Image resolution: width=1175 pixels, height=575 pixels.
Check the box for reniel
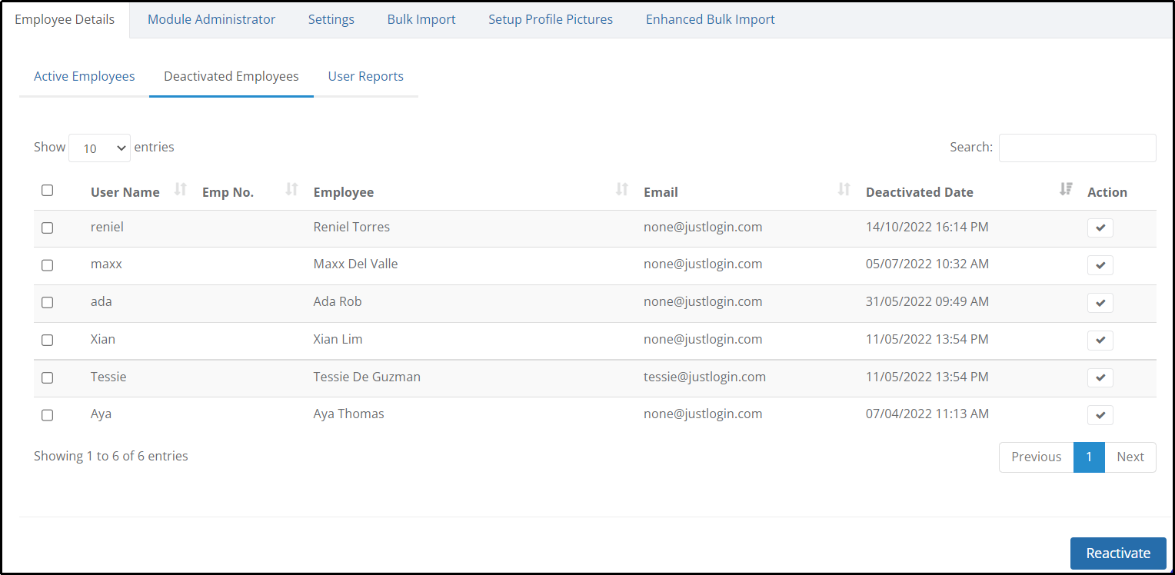47,228
